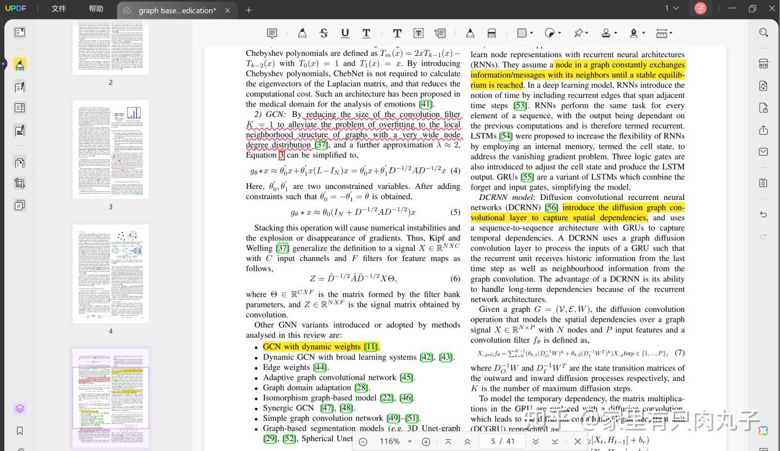Screen dimensions: 780x451
Task: Run OCR recognition from right sidebar
Action: [763, 64]
